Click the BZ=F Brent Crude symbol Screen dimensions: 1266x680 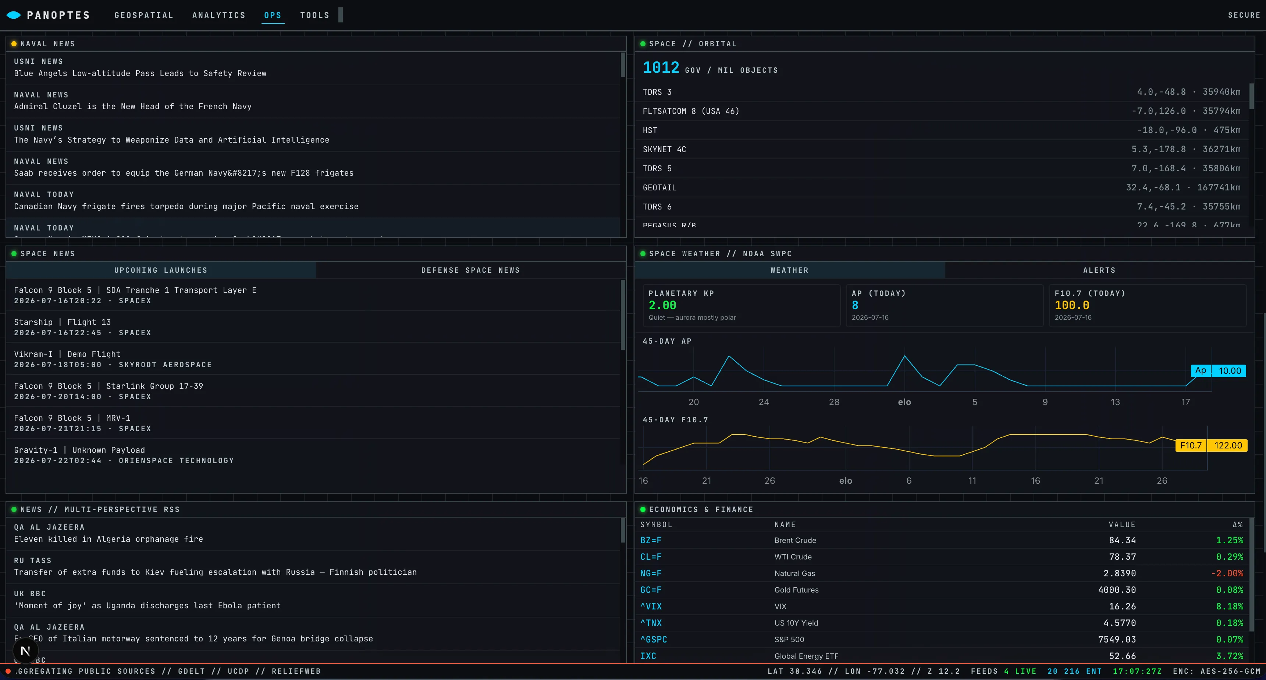pos(651,540)
